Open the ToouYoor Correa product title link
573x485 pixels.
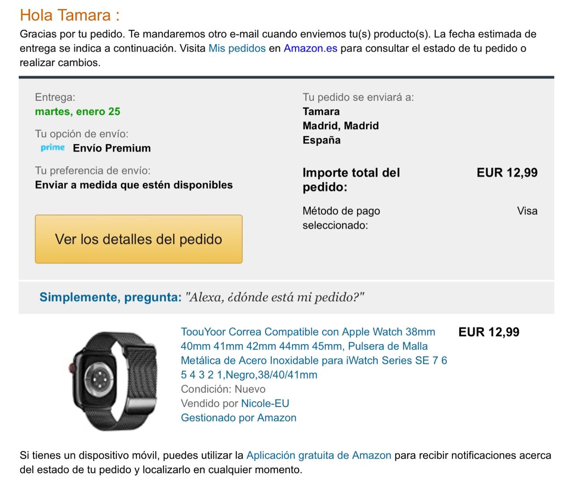(x=314, y=353)
